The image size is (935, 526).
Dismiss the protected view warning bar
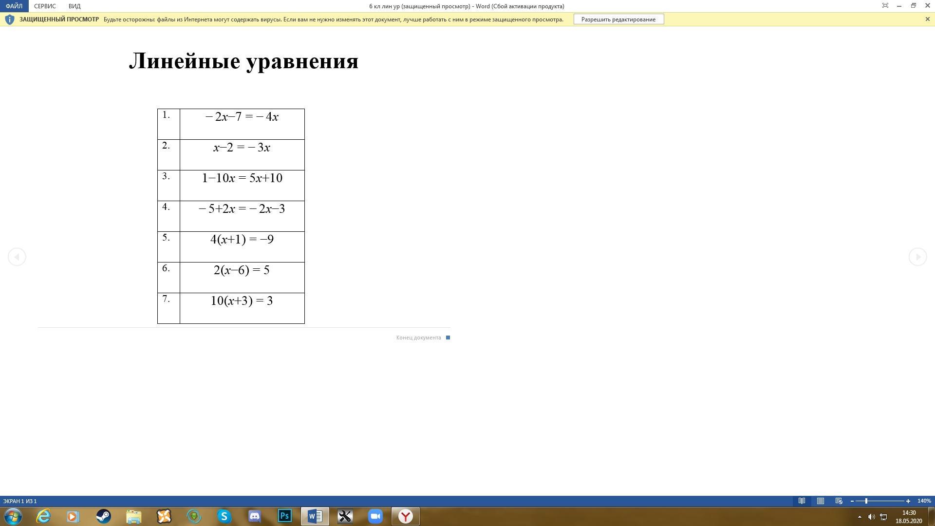point(927,19)
